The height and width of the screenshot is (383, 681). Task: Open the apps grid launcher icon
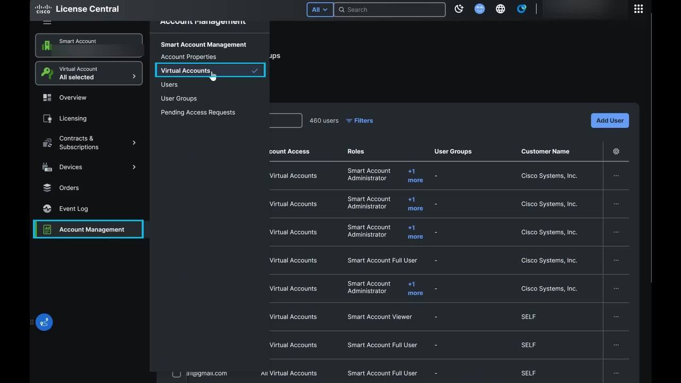tap(638, 9)
